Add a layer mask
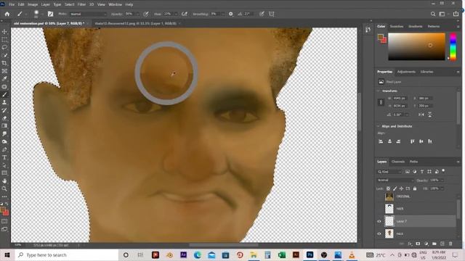Screen dimensions: 465x261 coord(418,244)
